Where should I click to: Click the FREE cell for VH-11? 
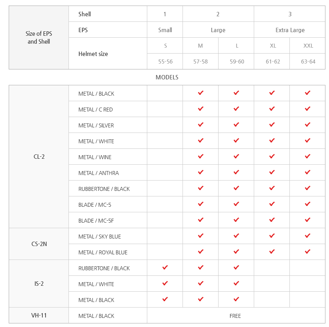(235, 316)
